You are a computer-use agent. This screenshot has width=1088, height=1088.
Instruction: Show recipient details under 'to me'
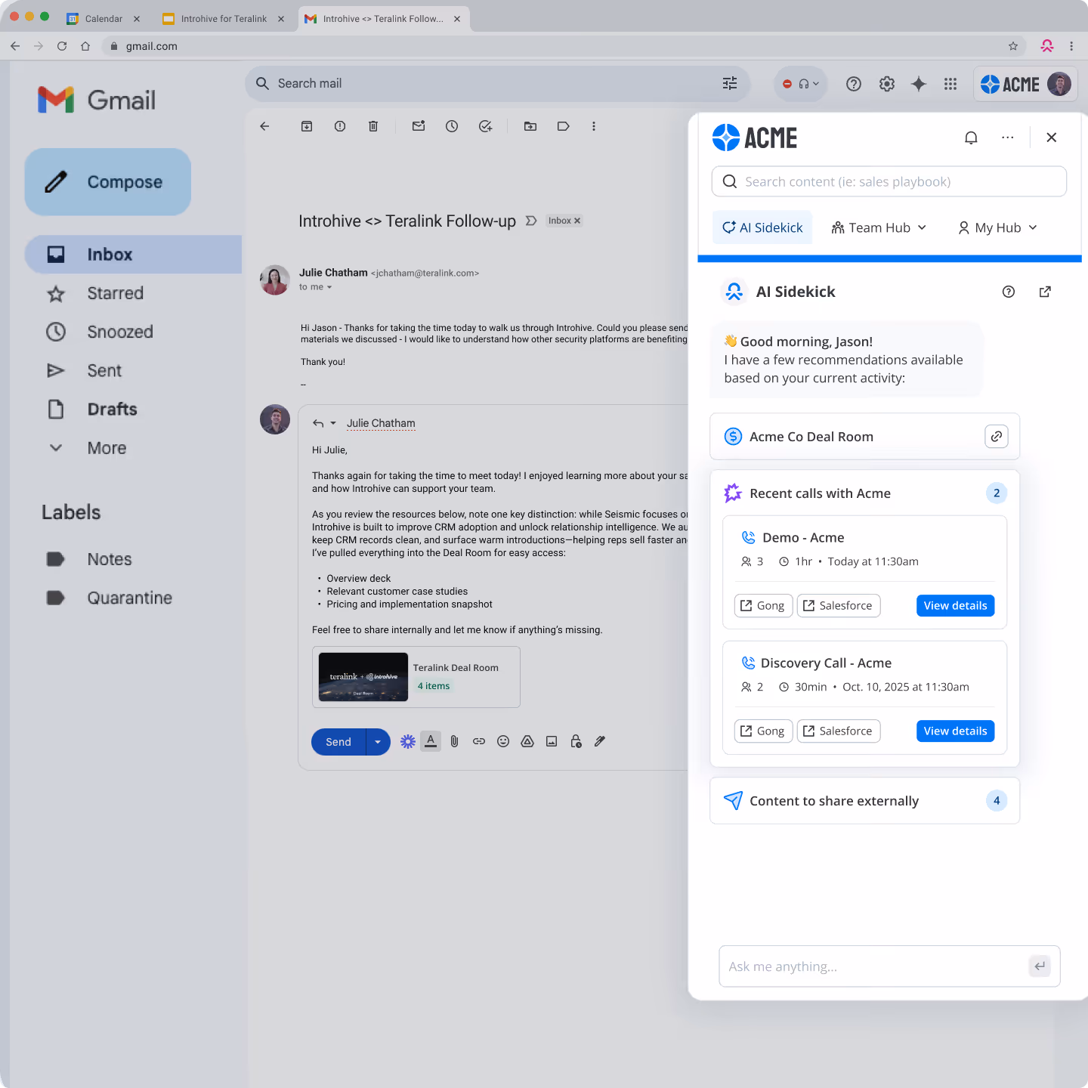pos(329,287)
